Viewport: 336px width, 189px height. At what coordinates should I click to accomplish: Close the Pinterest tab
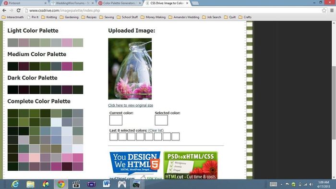[46, 3]
